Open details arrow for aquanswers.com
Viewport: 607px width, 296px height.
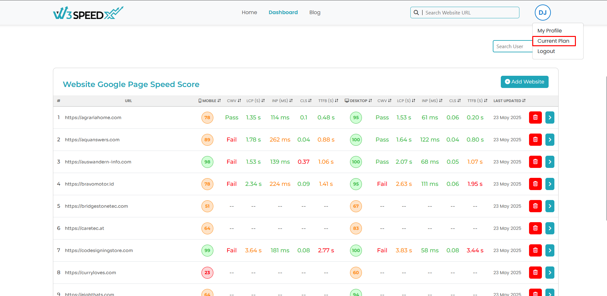tap(550, 140)
